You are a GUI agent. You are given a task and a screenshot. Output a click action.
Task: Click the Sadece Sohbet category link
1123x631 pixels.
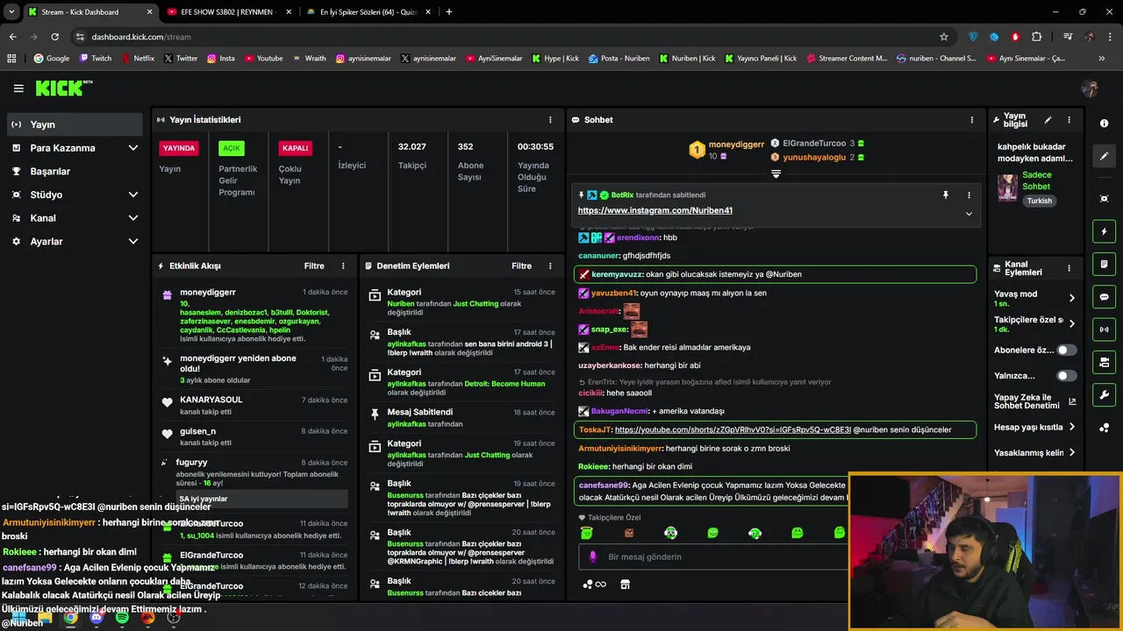[1036, 181]
